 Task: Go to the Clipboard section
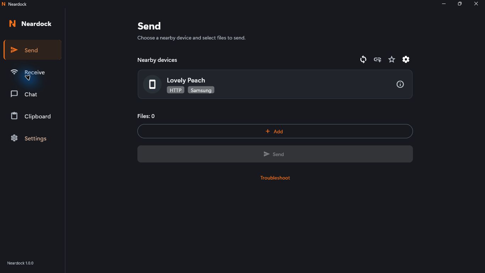[x=33, y=116]
